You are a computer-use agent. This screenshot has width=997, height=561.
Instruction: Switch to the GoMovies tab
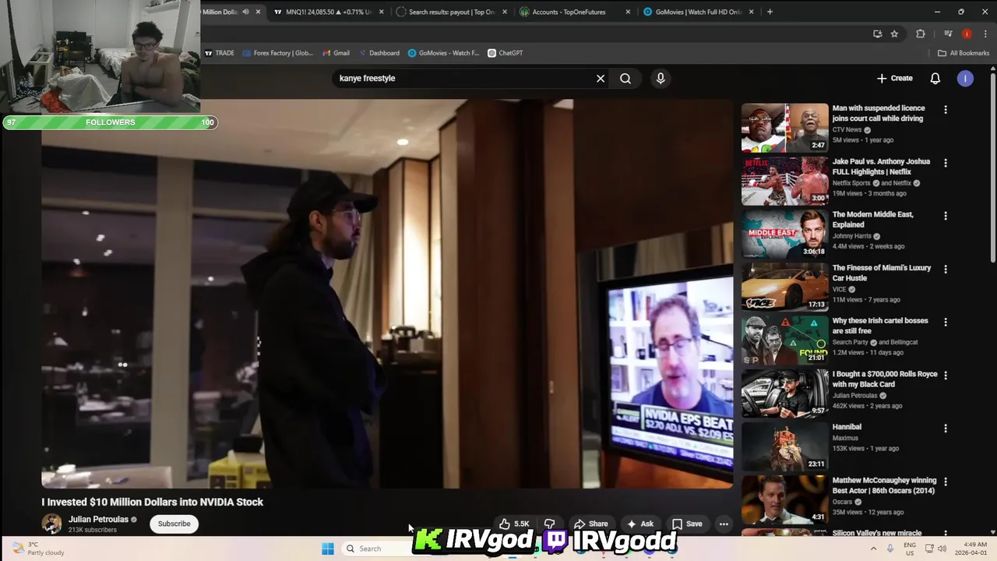[697, 12]
